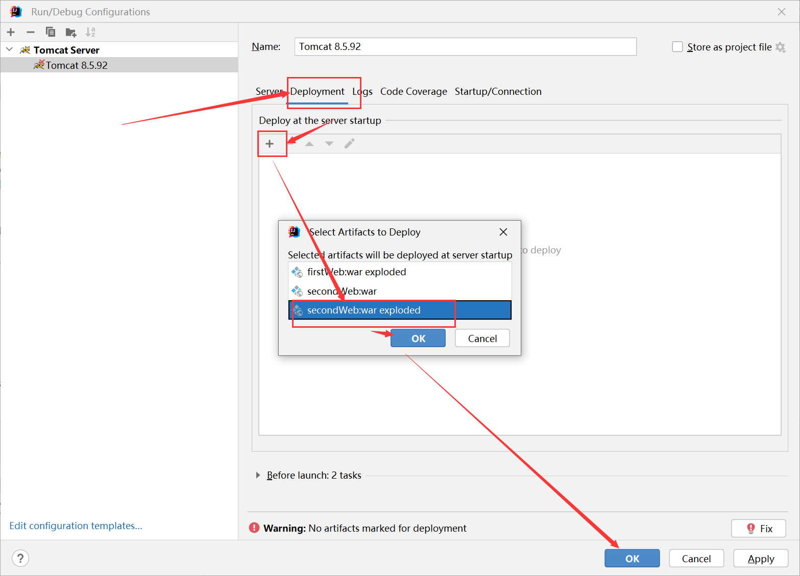Screen dimensions: 800x576
Task: Edit deployment artifact pencil icon
Action: [349, 144]
